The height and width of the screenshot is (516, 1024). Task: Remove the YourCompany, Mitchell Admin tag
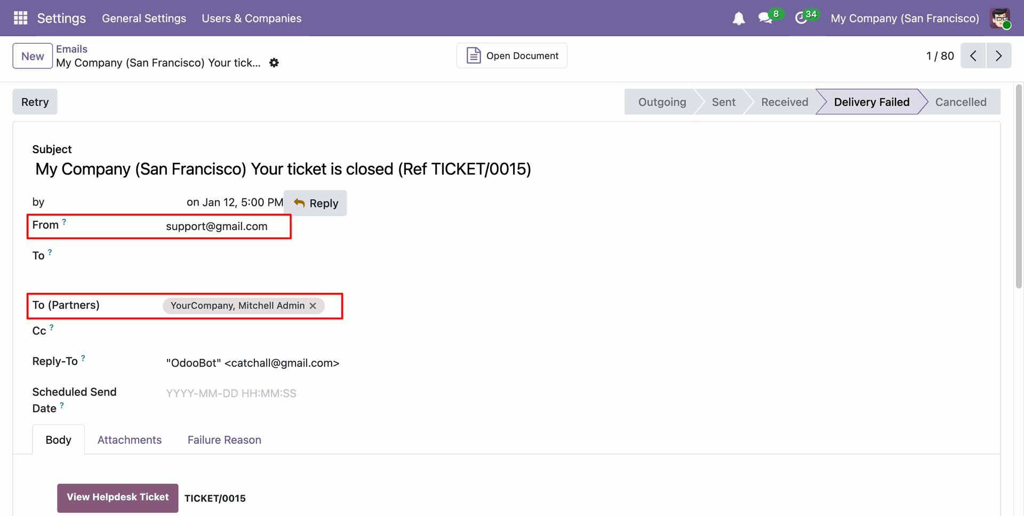coord(313,306)
